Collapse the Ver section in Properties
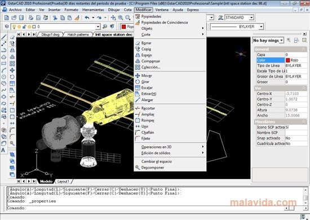This screenshot has height=220, width=310. (x=304, y=88)
